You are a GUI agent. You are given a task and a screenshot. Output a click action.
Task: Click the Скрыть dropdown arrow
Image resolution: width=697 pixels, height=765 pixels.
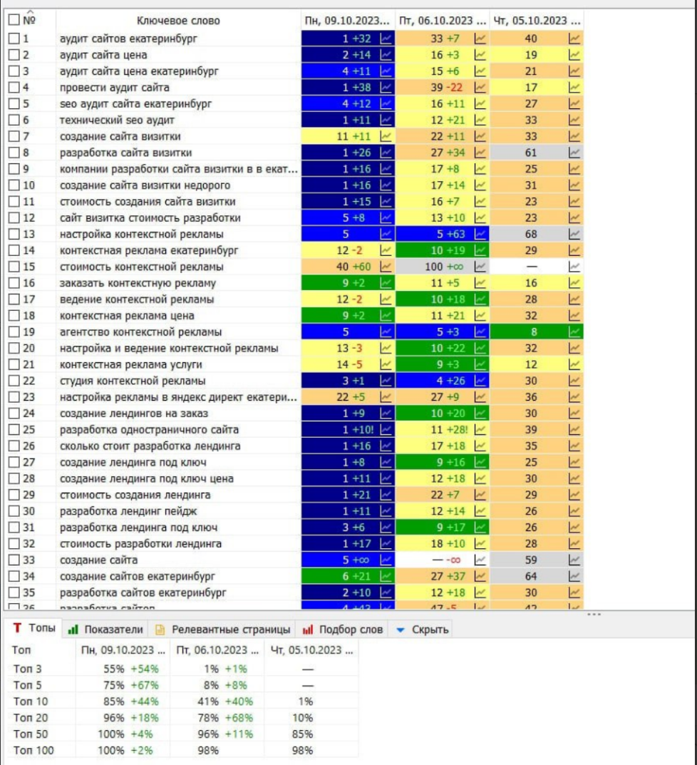400,630
